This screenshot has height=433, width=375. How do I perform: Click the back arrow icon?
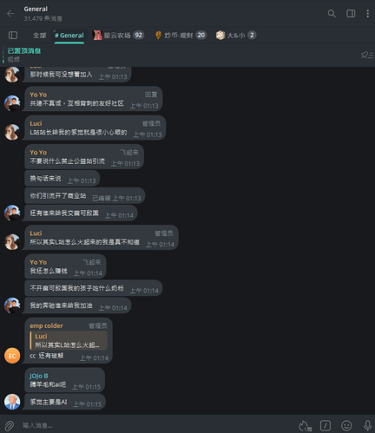tap(10, 13)
